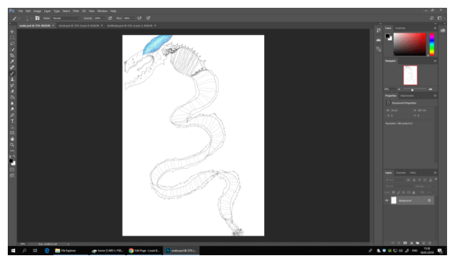Open the Layers panel menu
The image size is (467, 263).
click(x=435, y=172)
